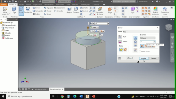Choose the Solevación loft tool
Image resolution: width=176 pixels, height=99 pixels.
tap(38, 11)
